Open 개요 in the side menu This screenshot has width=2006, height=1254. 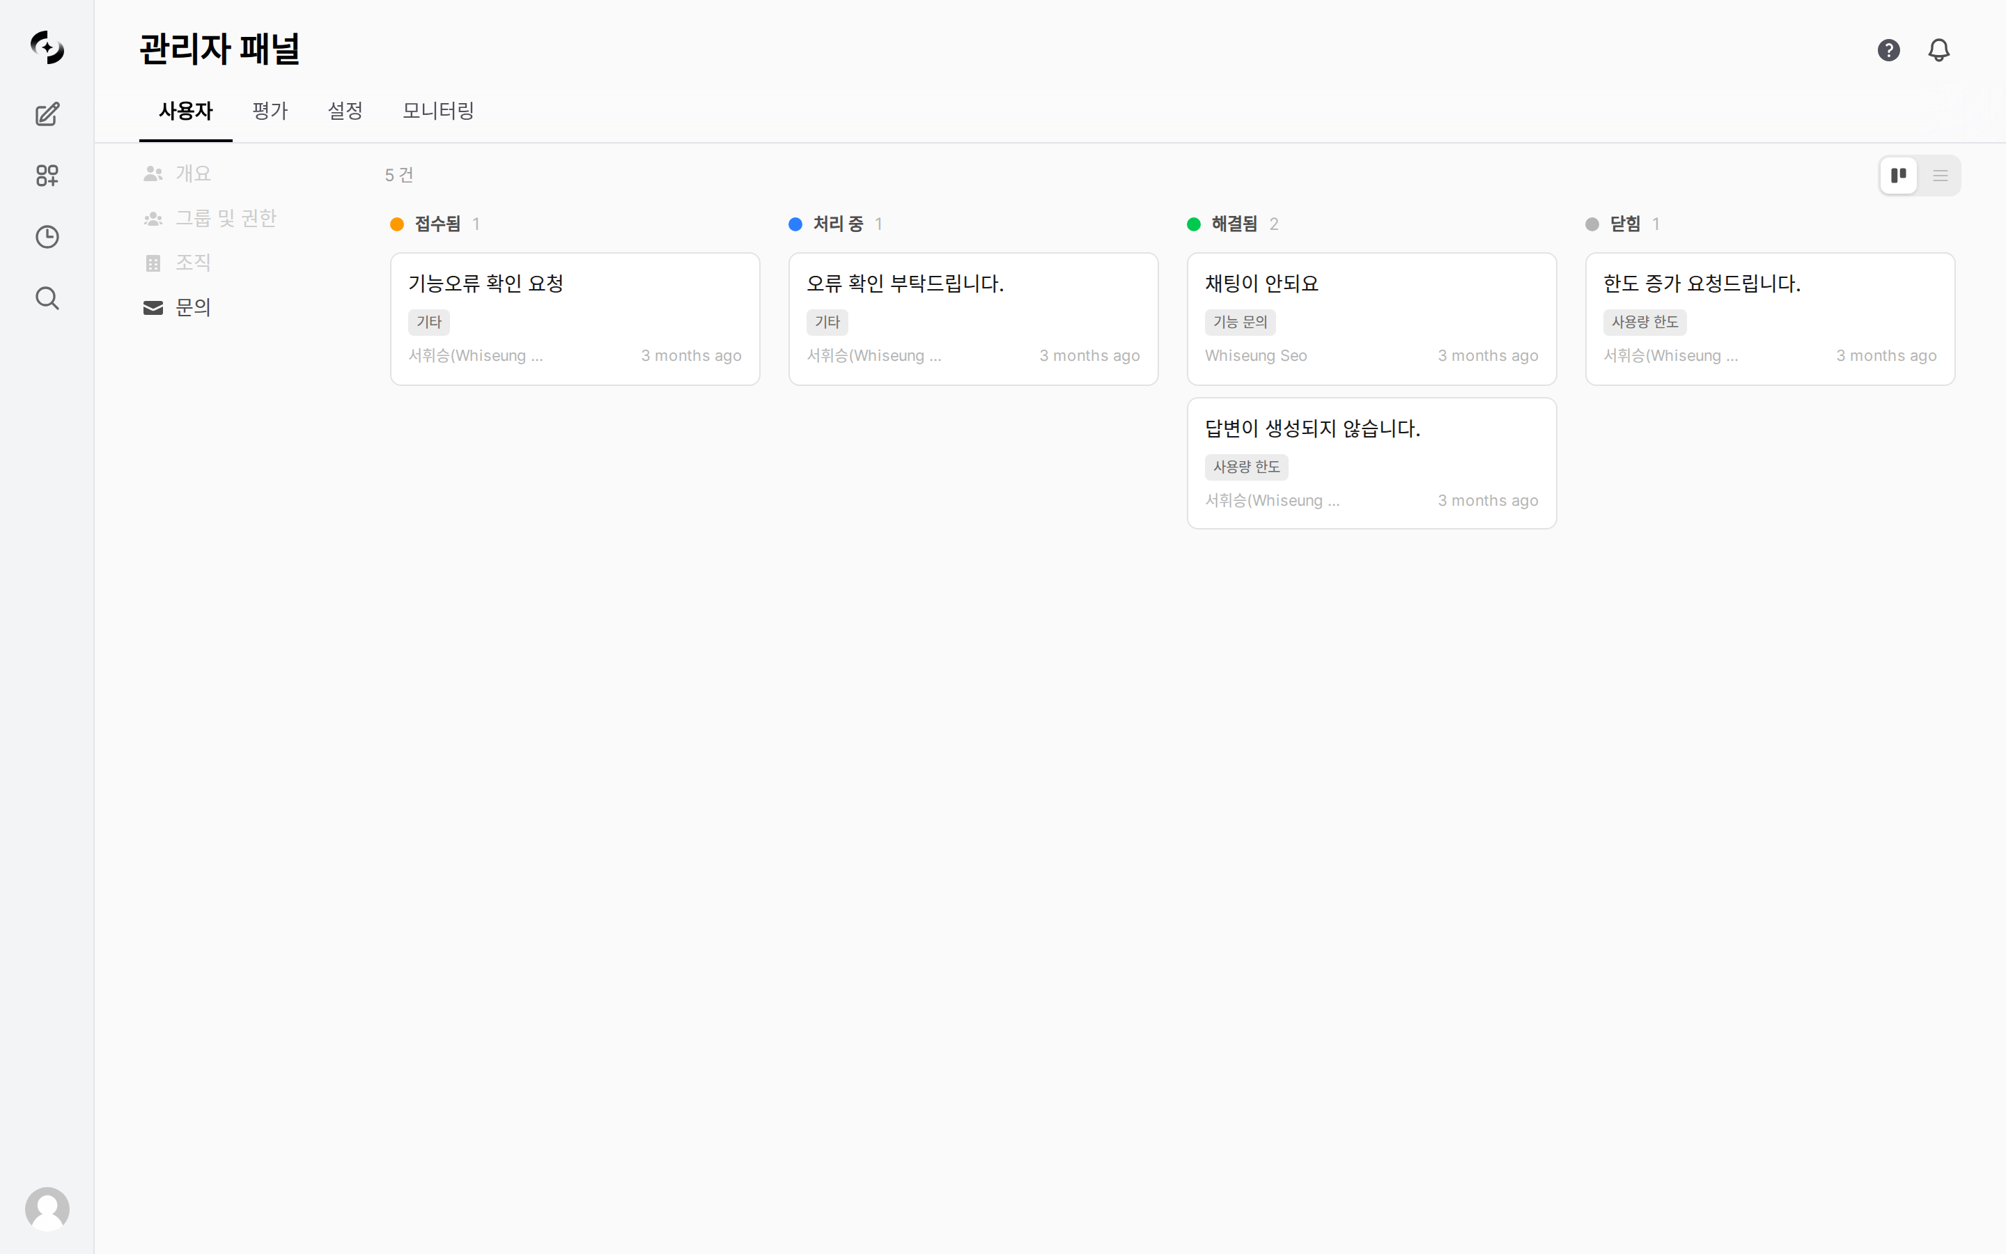point(178,173)
